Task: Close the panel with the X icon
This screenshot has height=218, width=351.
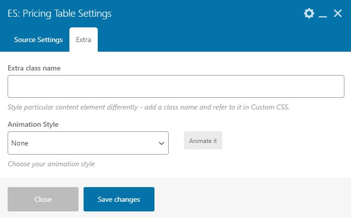Action: click(338, 14)
